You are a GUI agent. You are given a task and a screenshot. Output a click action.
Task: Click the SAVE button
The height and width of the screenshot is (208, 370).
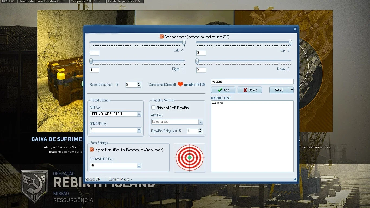point(279,90)
